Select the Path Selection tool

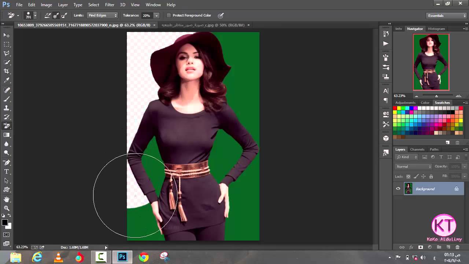[x=7, y=180]
